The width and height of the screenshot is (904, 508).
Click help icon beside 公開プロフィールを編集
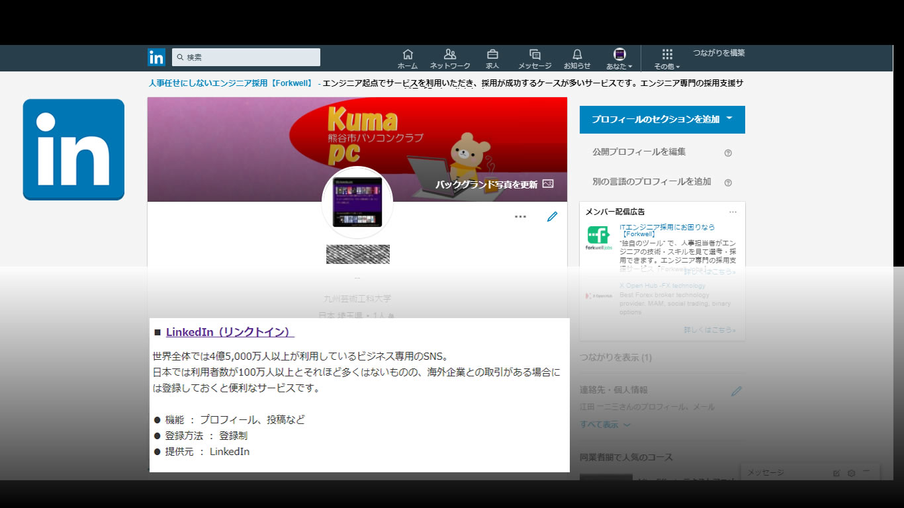click(x=728, y=153)
